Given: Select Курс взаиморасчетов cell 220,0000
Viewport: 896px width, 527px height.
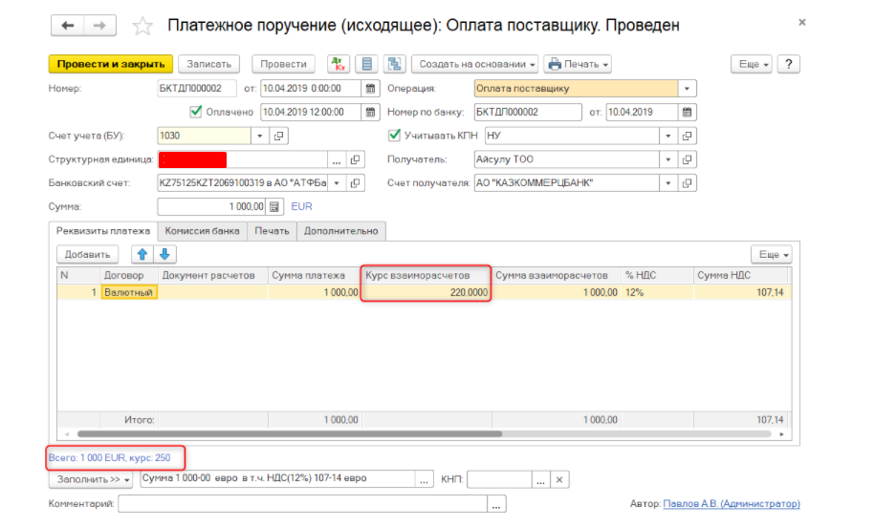Looking at the screenshot, I should (x=426, y=292).
